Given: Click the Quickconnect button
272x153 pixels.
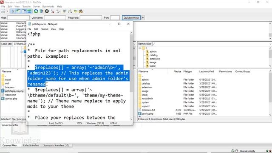Looking at the screenshot, I should [x=131, y=18].
